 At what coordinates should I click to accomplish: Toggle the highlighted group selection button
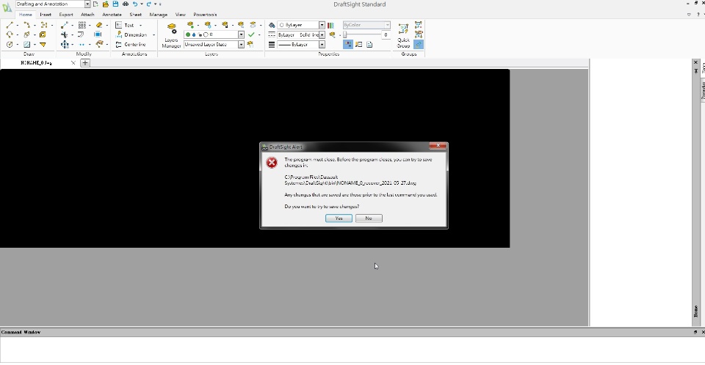click(419, 45)
